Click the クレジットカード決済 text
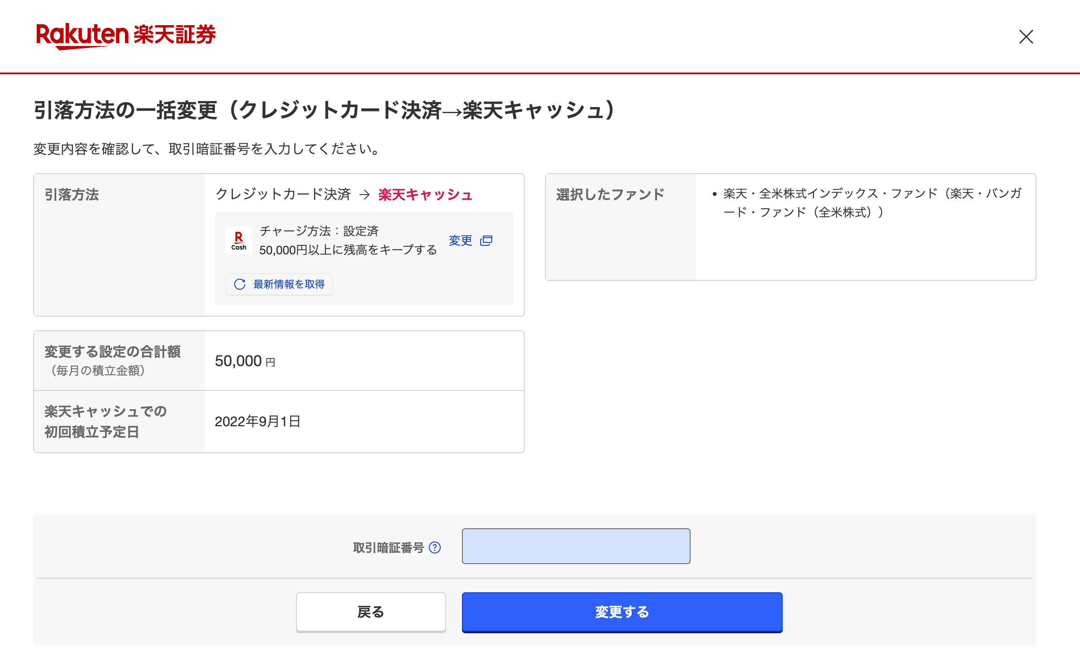Image resolution: width=1080 pixels, height=658 pixels. point(283,194)
